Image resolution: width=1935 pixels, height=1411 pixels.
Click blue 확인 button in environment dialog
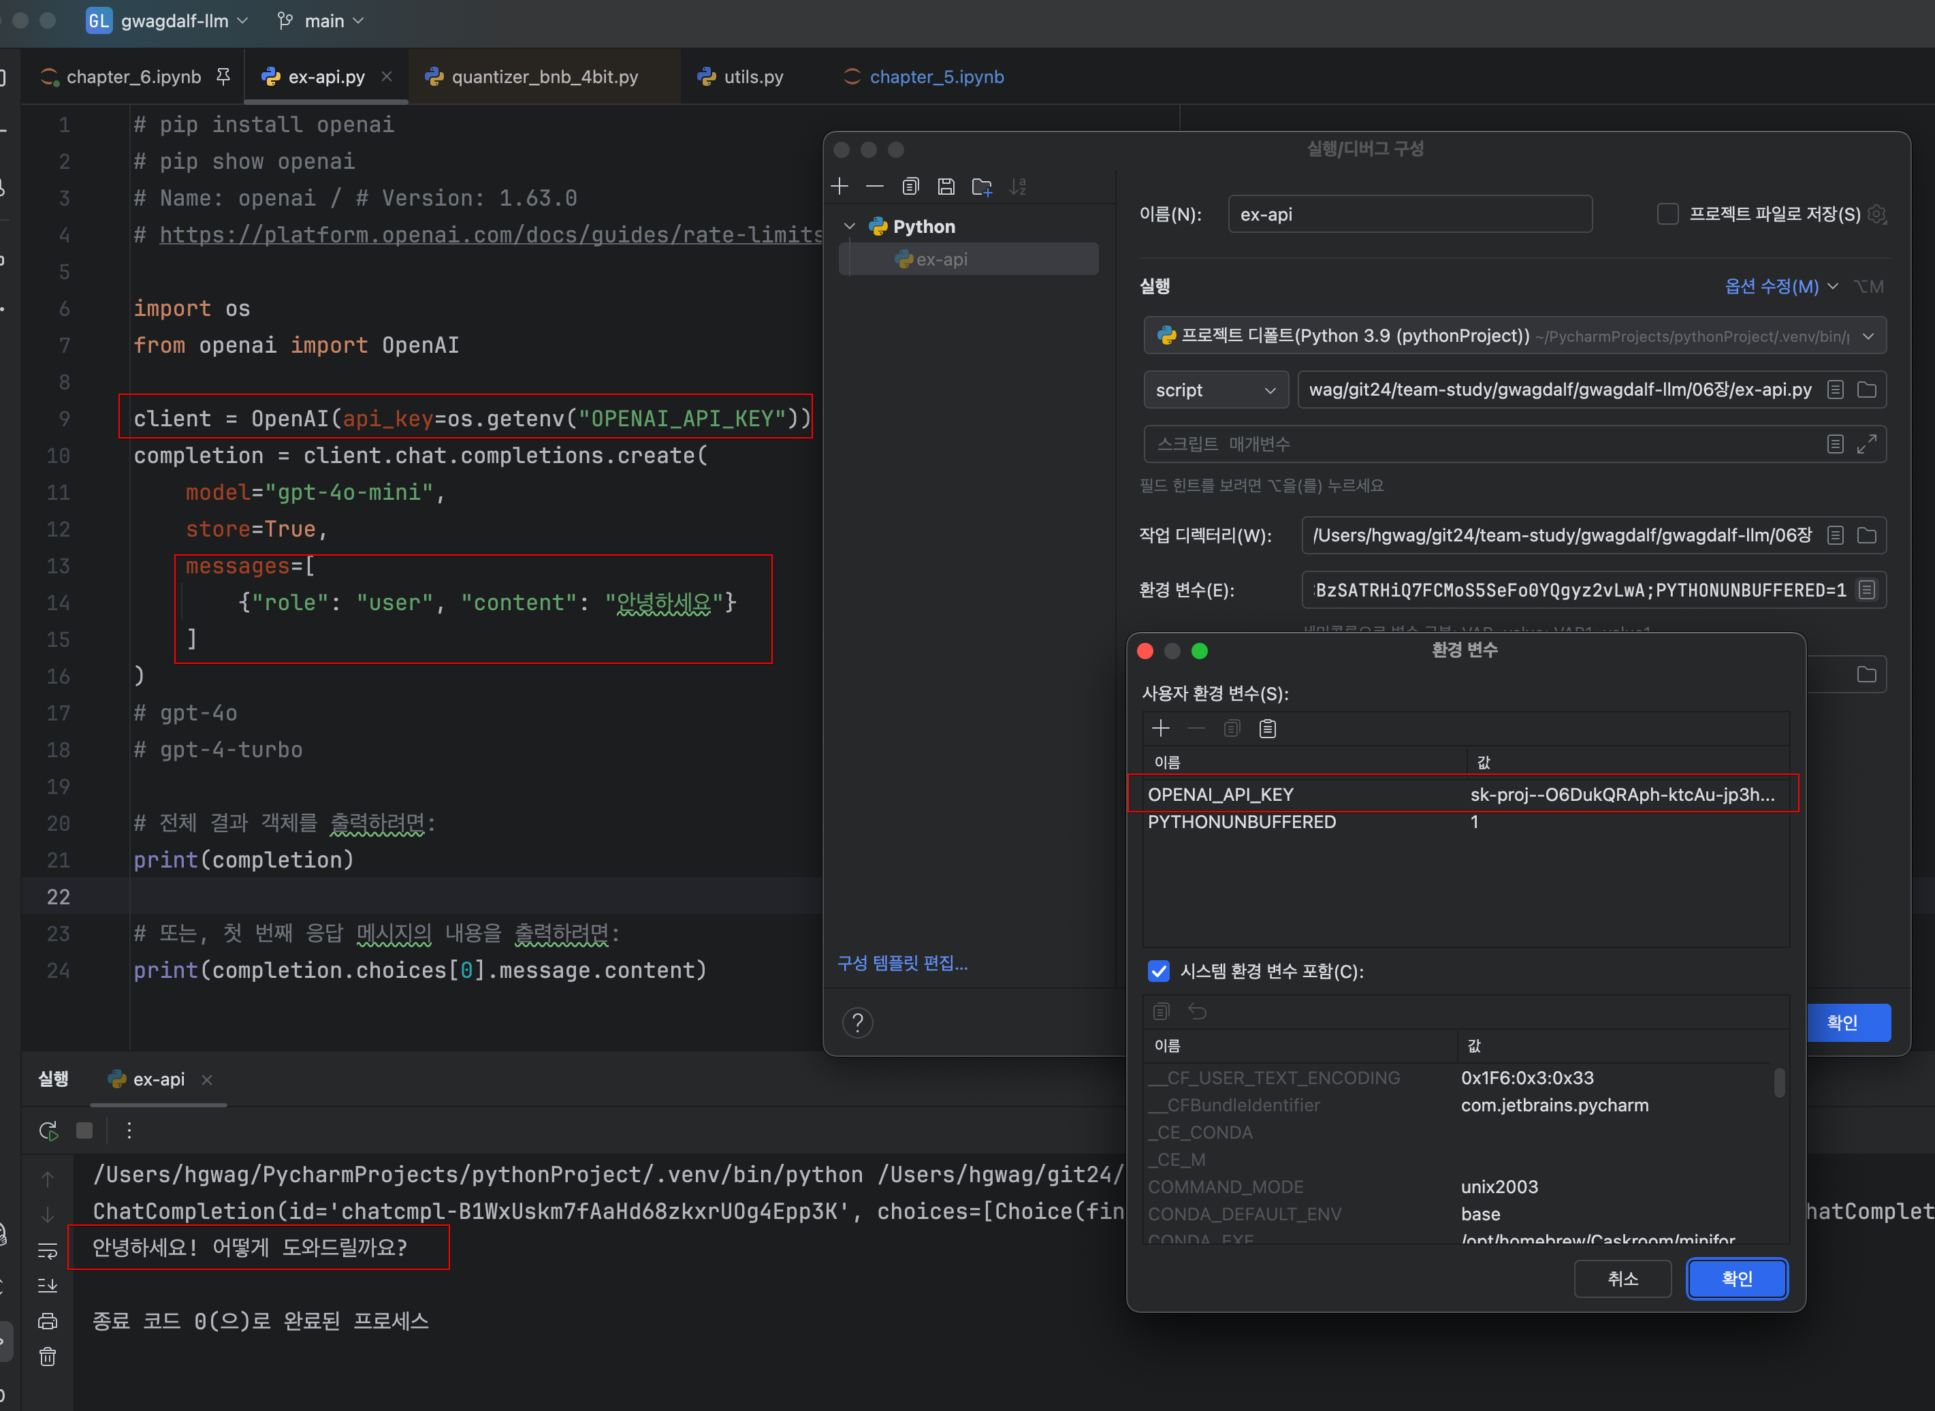(1736, 1279)
